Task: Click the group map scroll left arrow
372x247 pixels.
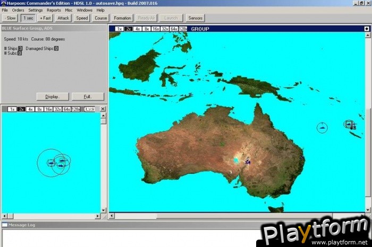Action: [112, 216]
